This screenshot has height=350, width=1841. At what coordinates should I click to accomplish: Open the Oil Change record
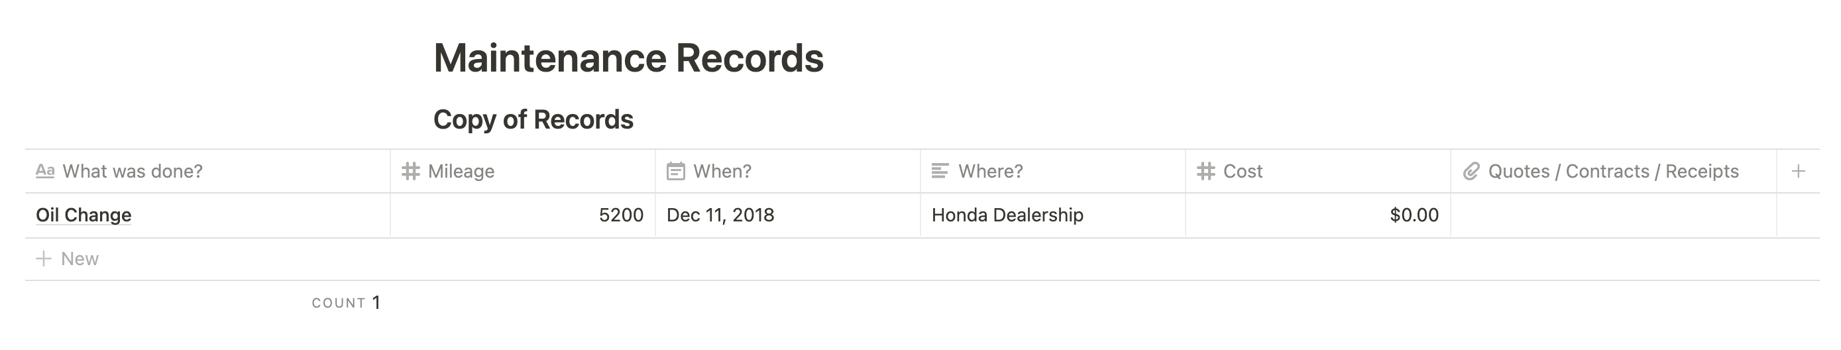pos(84,215)
